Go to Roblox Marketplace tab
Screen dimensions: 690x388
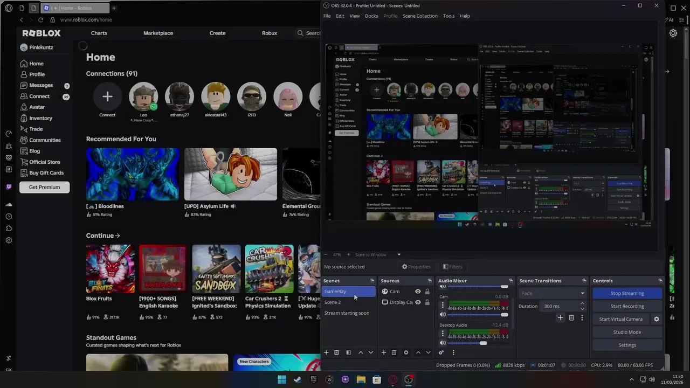(x=158, y=33)
